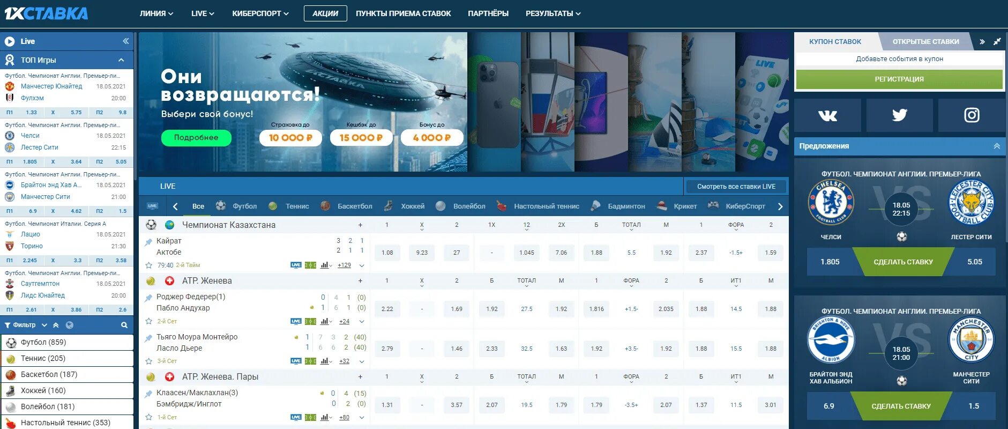Screen dimensions: 1008x429
Task: Open ПУНКТЫ ПРИЕМА СТАВОК page
Action: pos(404,13)
